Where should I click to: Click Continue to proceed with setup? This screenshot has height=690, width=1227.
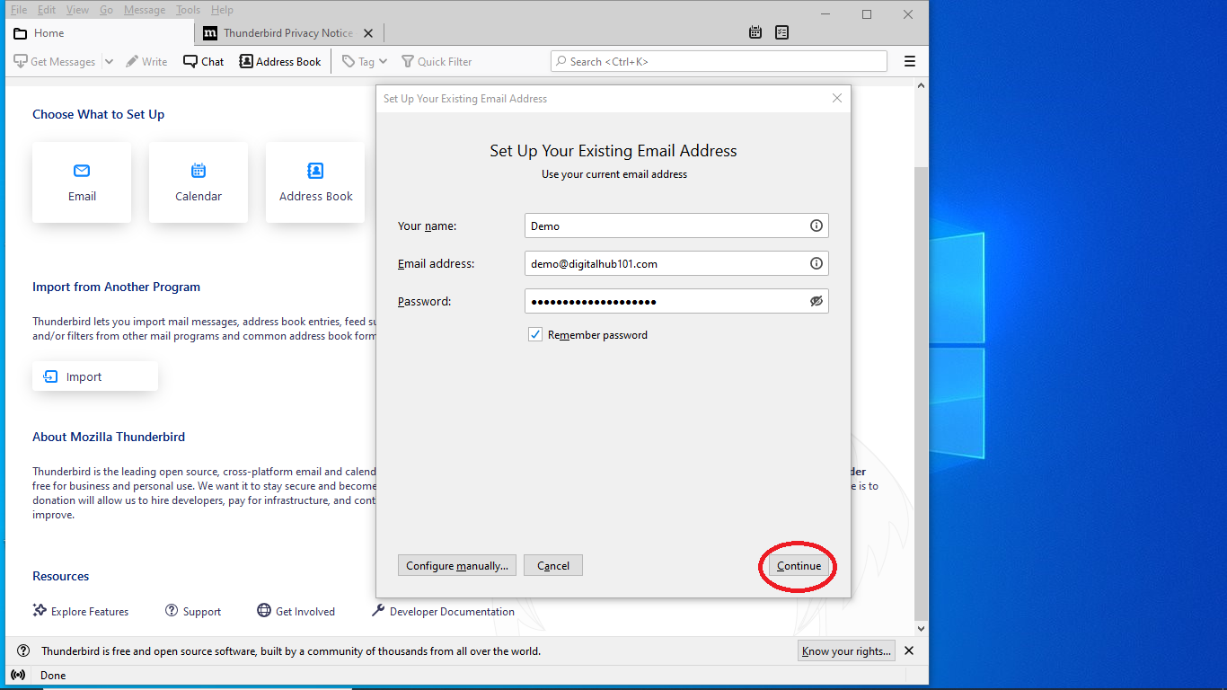[799, 565]
